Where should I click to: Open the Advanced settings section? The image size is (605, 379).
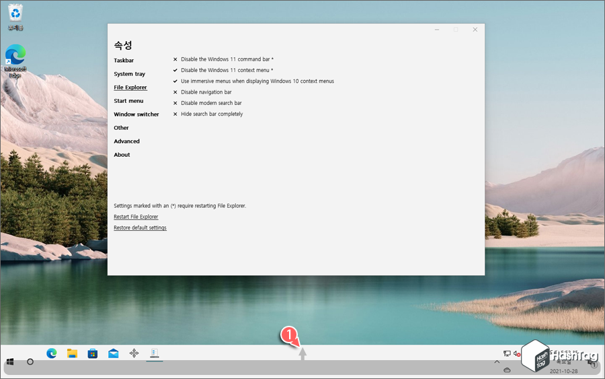click(126, 141)
